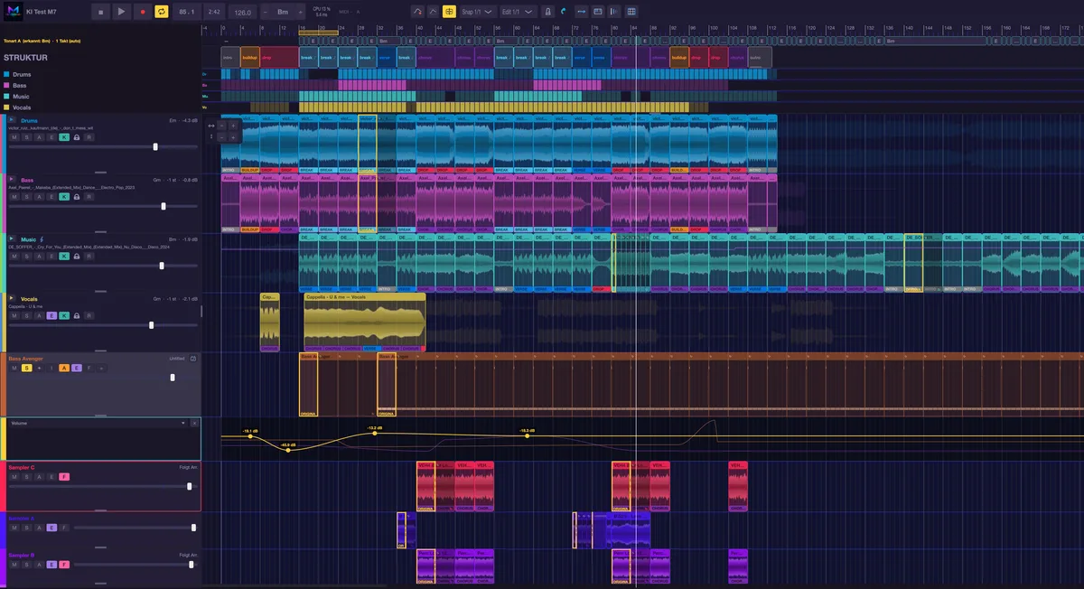Click the table grid icon at toolbar end
This screenshot has height=589, width=1084.
631,12
